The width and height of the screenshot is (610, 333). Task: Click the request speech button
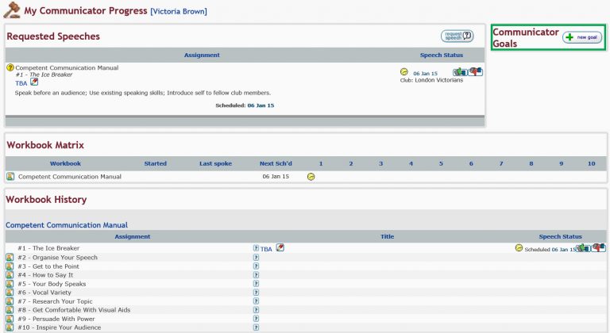point(457,36)
